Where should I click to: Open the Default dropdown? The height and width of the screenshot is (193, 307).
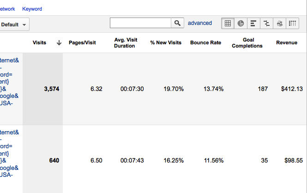coord(14,24)
